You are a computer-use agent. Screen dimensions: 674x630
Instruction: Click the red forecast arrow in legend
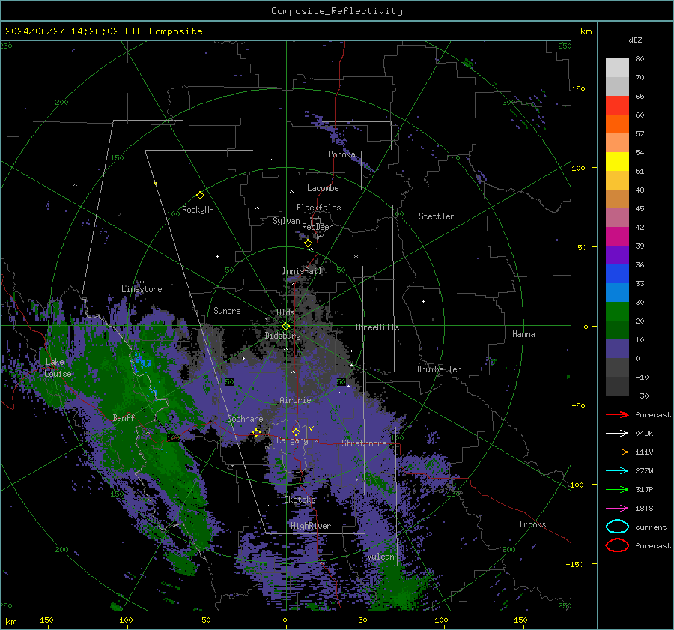coord(617,414)
